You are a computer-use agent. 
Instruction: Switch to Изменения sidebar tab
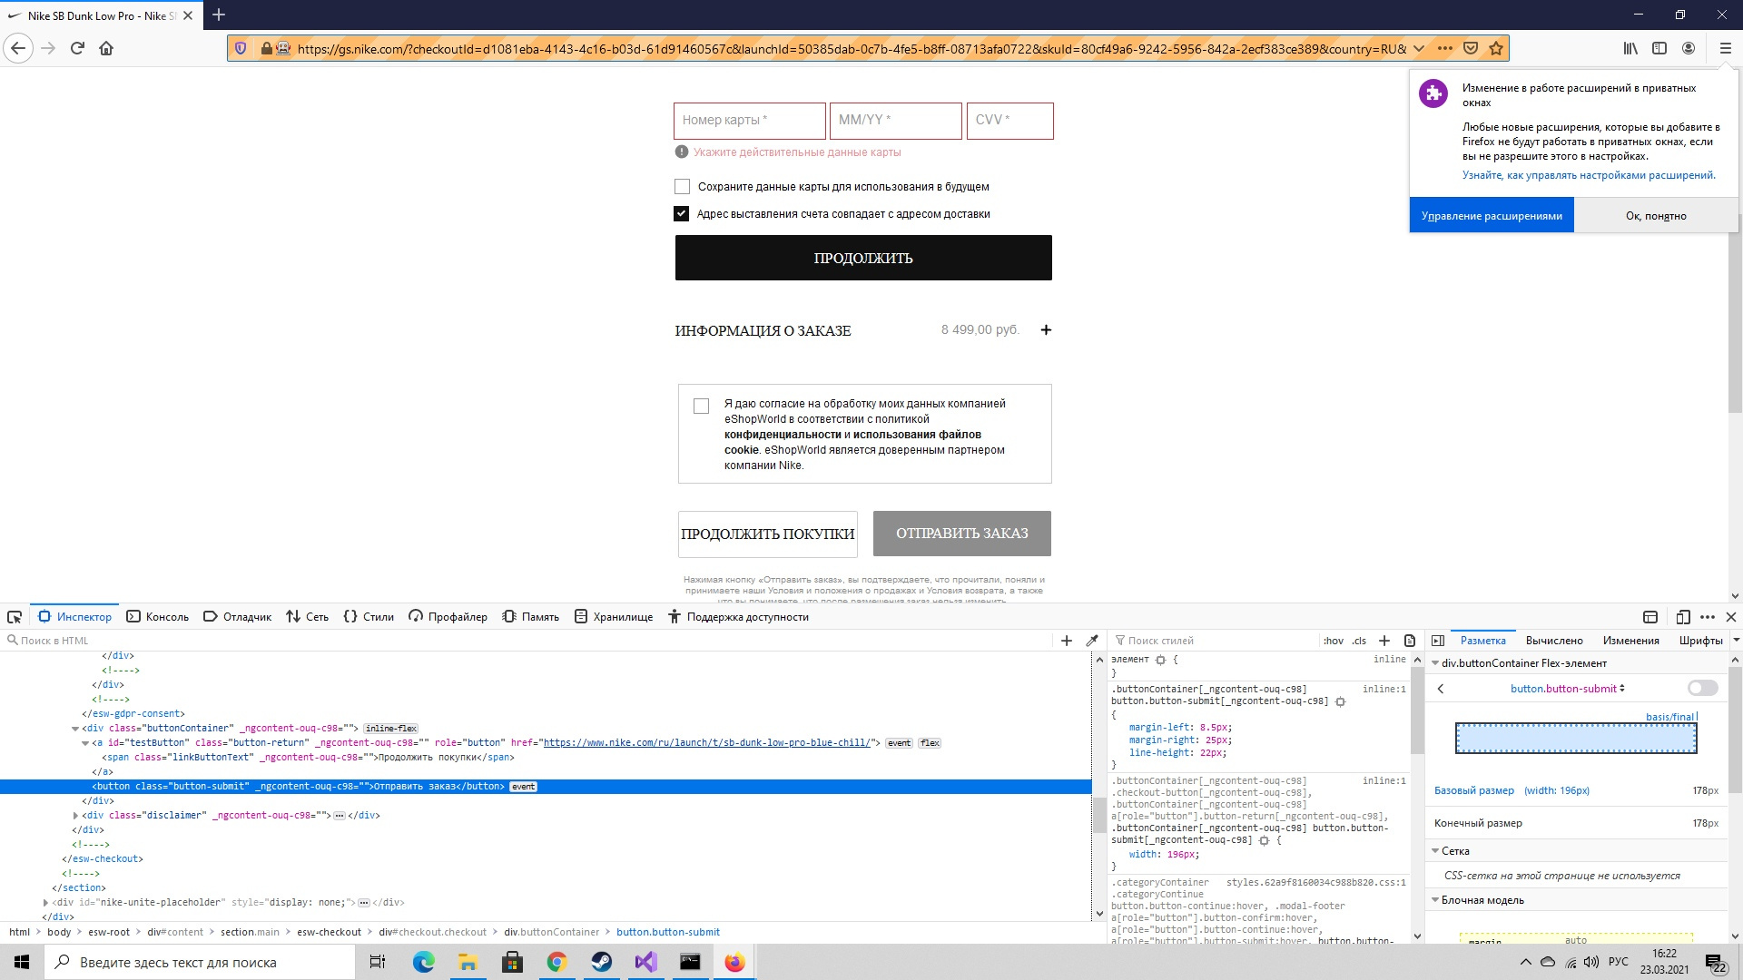coord(1630,641)
